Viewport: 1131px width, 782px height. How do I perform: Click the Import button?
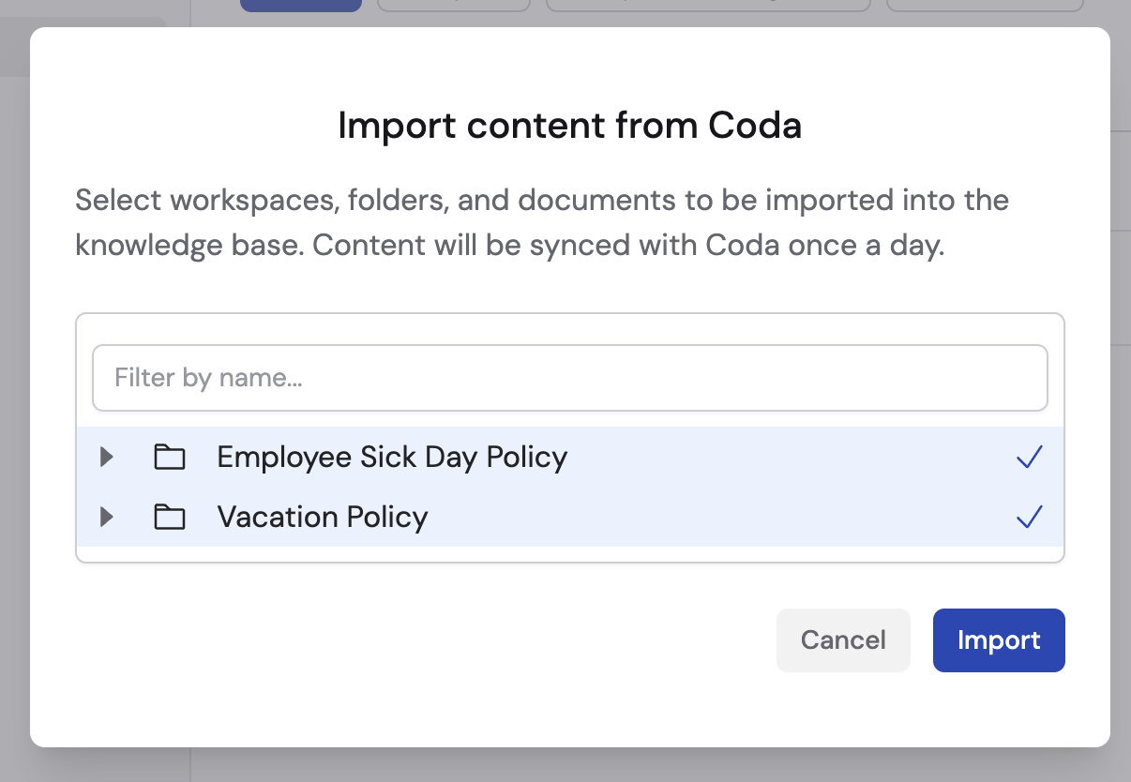[x=998, y=639]
